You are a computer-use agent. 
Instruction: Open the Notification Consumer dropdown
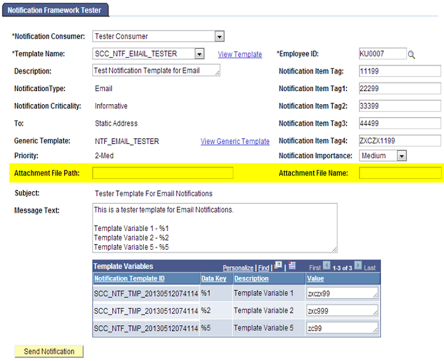click(x=219, y=36)
